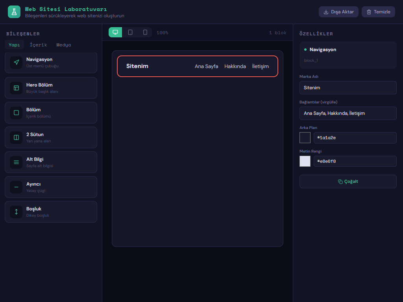Screen dimensions: 403x302
Task: Open the İçerik components tab
Action: [38, 45]
